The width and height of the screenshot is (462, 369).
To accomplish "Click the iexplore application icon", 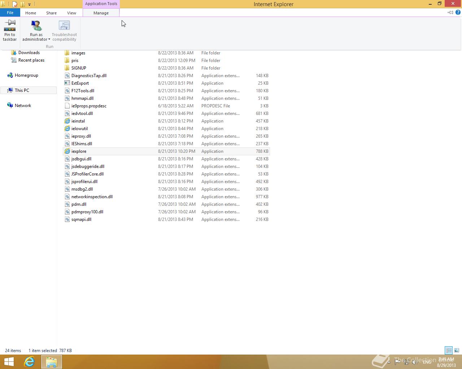I will [67, 151].
